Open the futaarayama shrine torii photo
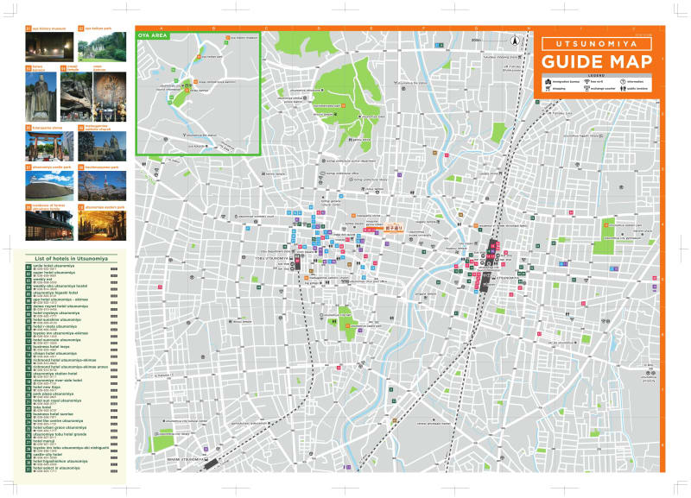The height and width of the screenshot is (498, 691). (49, 146)
